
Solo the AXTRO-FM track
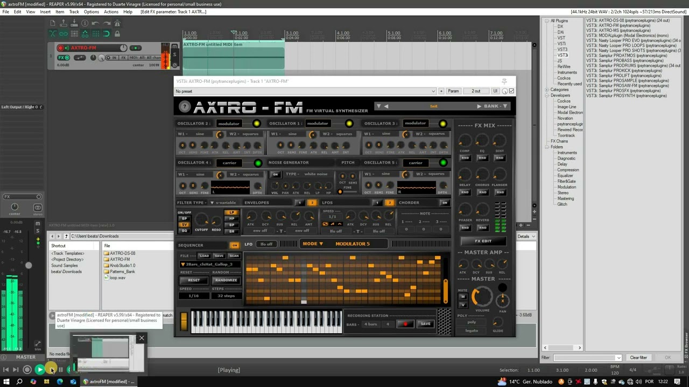174,54
